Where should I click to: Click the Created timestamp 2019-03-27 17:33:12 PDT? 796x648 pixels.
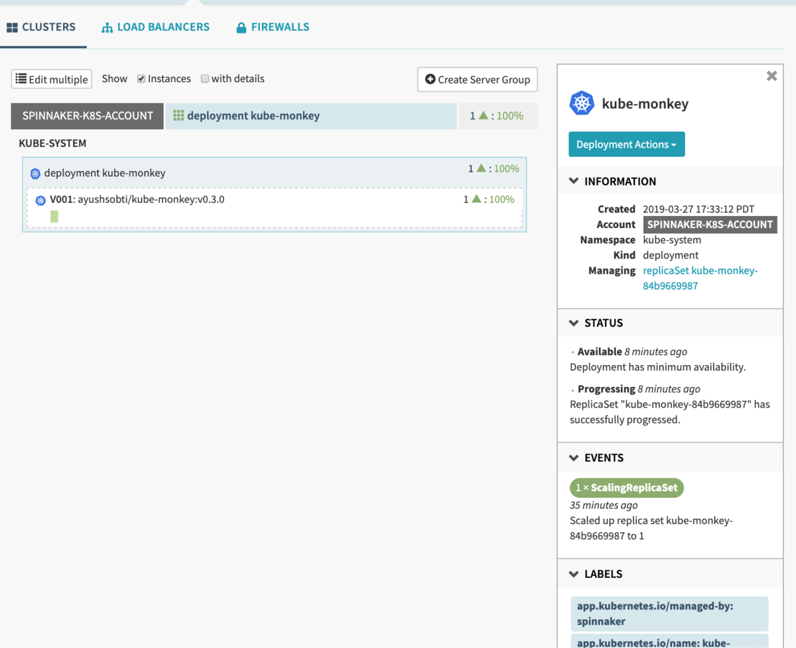pos(698,209)
